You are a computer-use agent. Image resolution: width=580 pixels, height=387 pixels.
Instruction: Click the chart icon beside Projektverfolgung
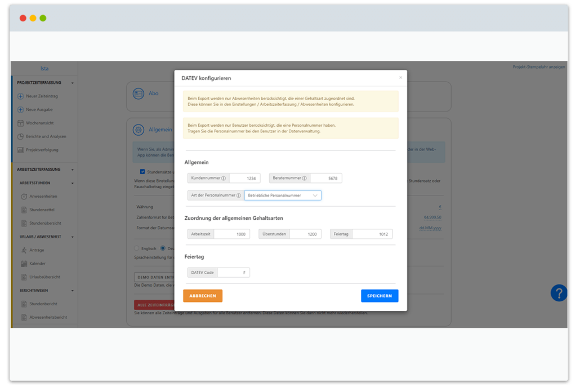pyautogui.click(x=21, y=150)
